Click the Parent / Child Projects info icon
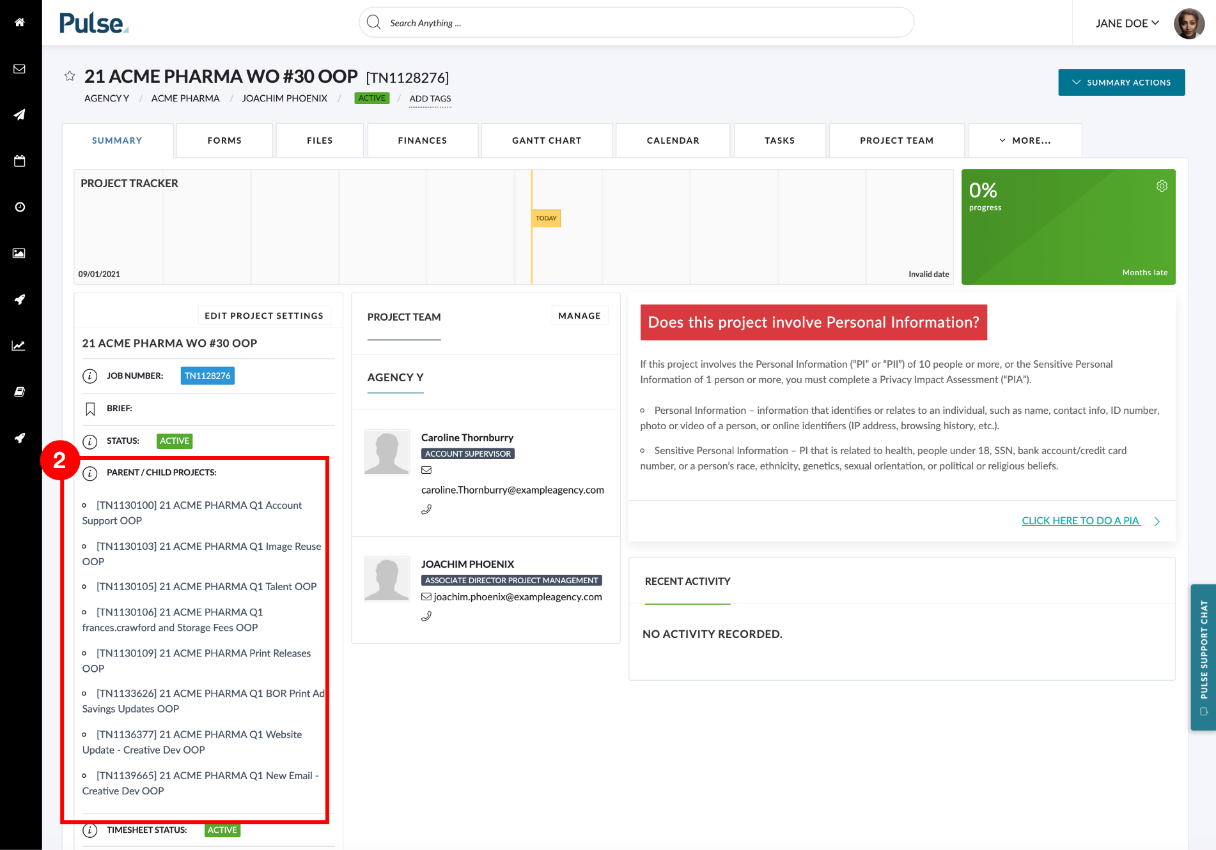 coord(90,473)
